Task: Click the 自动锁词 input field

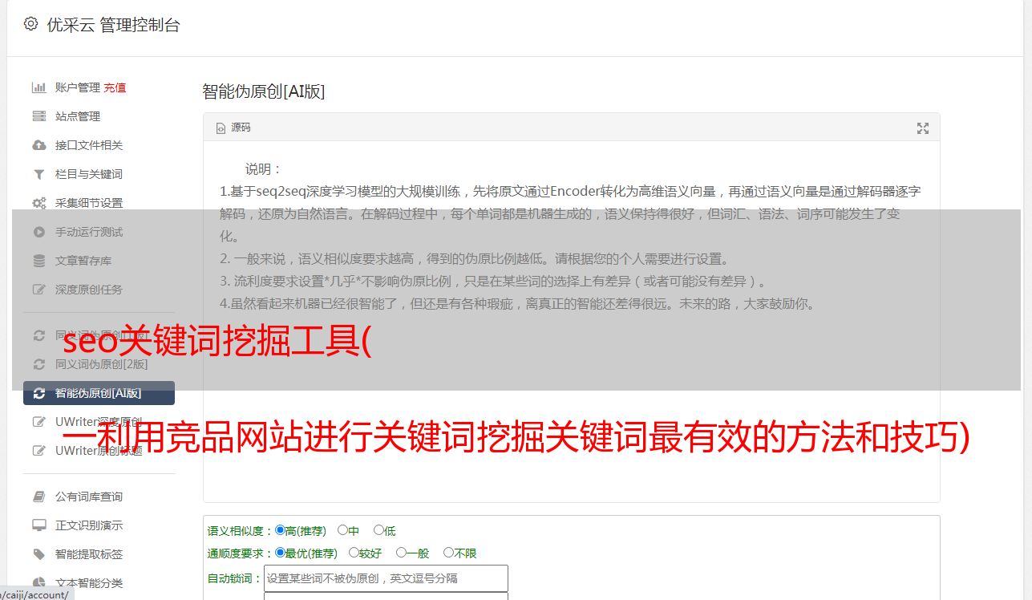Action: pos(386,578)
